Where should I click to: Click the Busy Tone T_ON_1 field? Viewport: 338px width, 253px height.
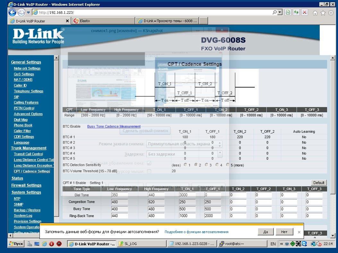(x=187, y=209)
